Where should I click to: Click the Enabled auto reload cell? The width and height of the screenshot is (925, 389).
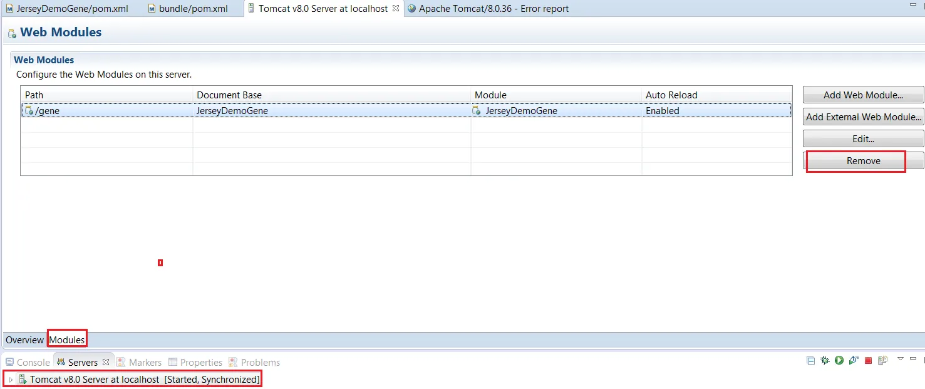pos(662,110)
